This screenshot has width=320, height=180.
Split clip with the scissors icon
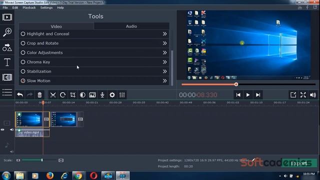[53, 95]
